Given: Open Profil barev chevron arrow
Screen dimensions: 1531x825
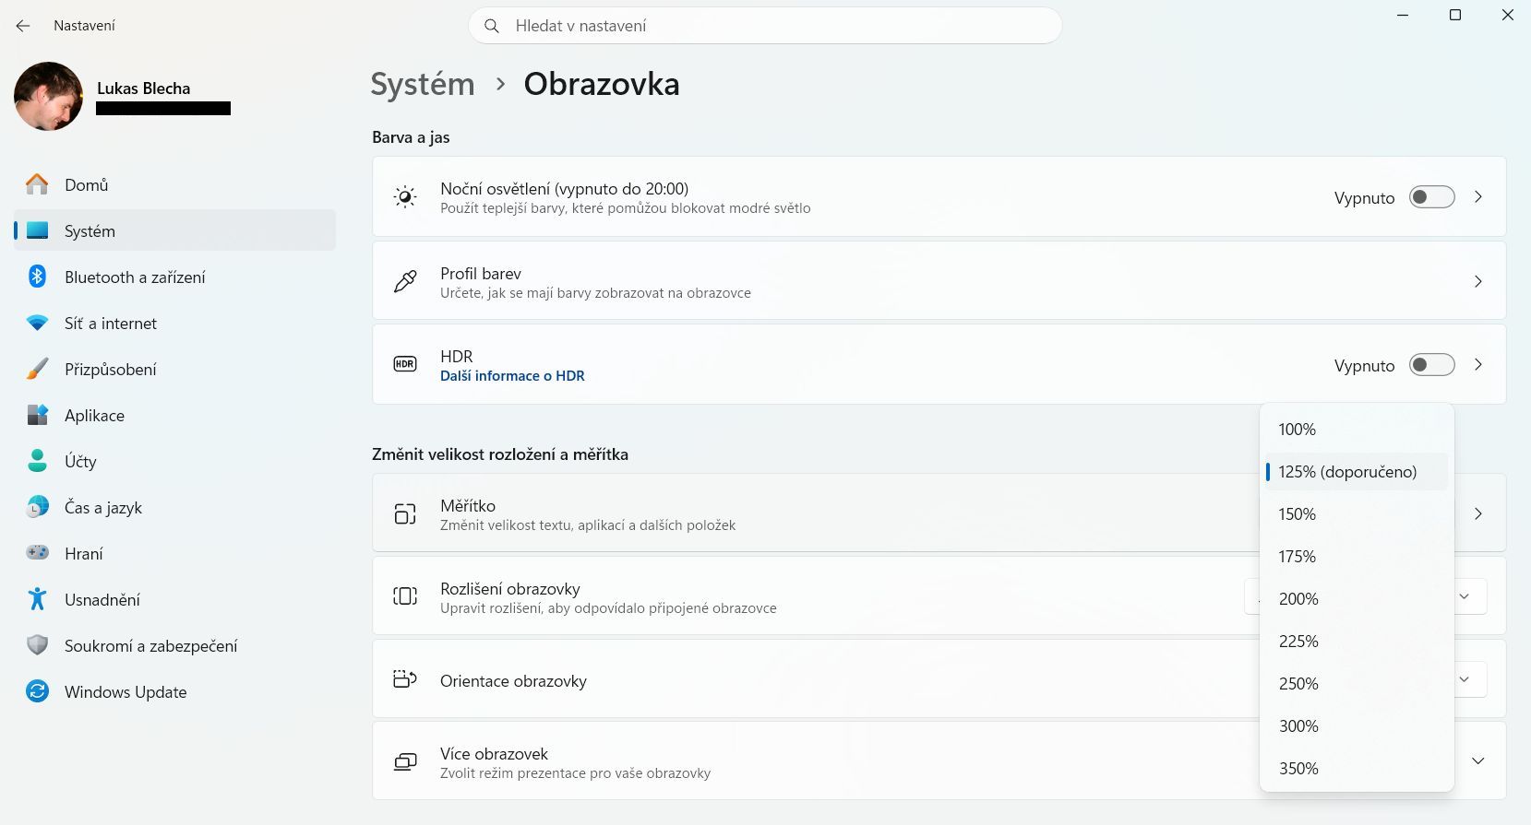Looking at the screenshot, I should click(x=1478, y=281).
